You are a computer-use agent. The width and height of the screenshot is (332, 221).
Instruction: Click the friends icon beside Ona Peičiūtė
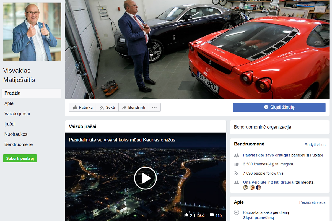pos(237,182)
